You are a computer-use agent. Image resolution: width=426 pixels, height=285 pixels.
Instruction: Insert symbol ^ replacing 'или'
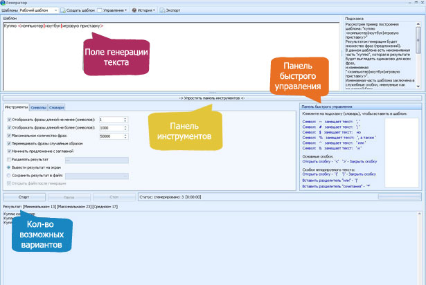click(x=334, y=142)
